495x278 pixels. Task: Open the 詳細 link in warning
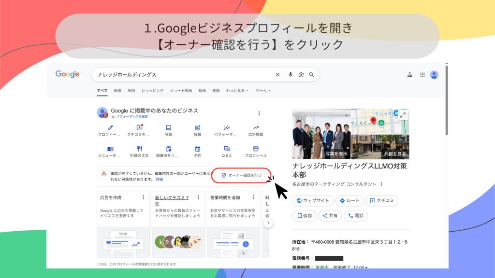pyautogui.click(x=159, y=179)
